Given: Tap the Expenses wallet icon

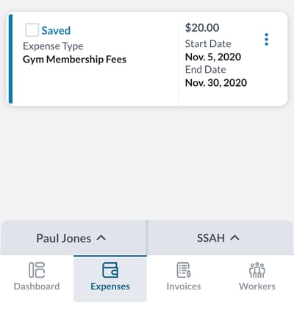Looking at the screenshot, I should point(110,270).
